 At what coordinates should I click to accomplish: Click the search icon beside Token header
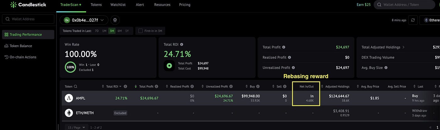[x=75, y=86]
